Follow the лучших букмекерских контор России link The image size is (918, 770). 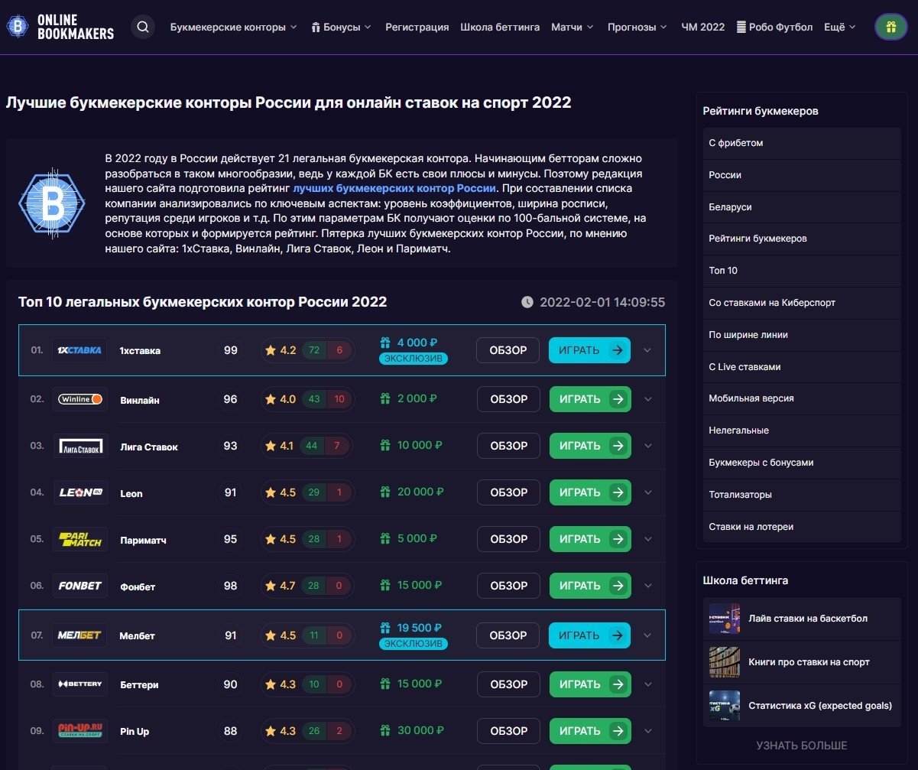[395, 188]
